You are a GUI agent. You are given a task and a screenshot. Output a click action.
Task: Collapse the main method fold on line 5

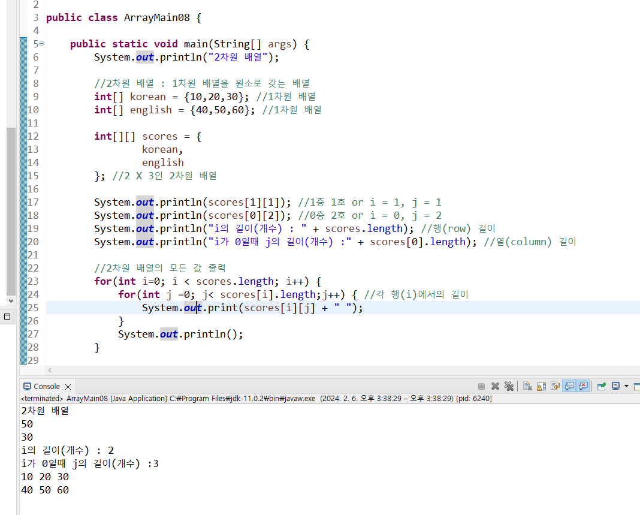tap(41, 44)
